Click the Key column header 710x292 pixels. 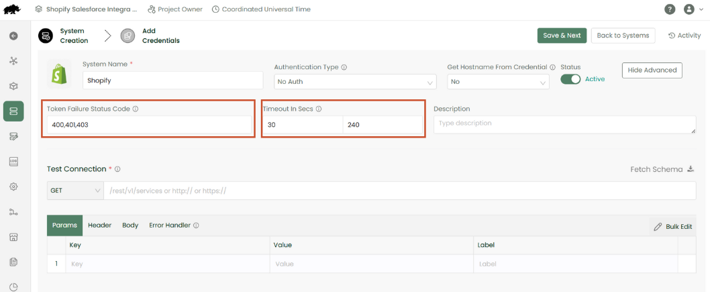[x=168, y=245]
